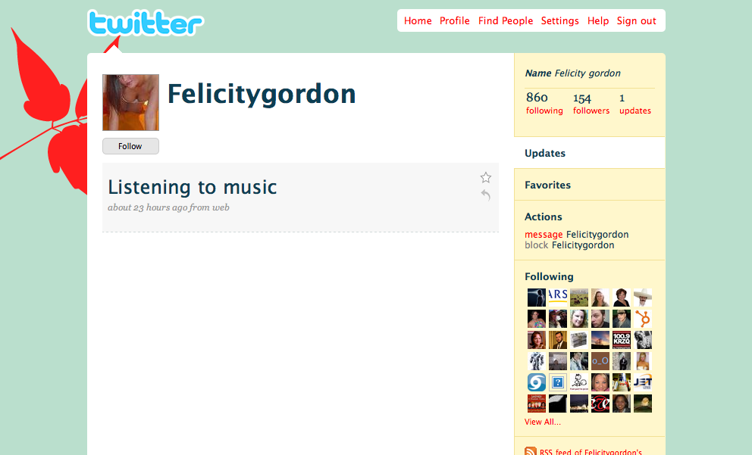This screenshot has height=455, width=752.
Task: Select the Favorites tab in sidebar
Action: coord(590,185)
